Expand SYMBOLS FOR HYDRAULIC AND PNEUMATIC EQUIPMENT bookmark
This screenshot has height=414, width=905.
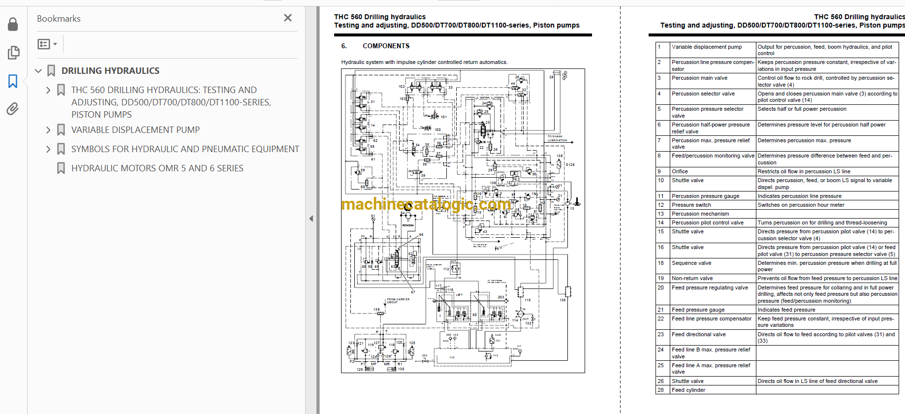48,149
